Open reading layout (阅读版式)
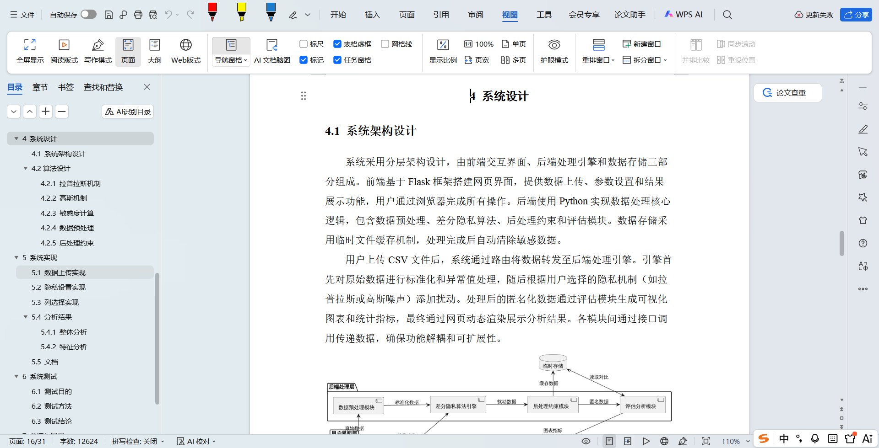 (64, 51)
